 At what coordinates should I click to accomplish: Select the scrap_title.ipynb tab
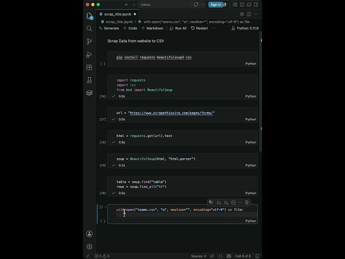(x=117, y=14)
